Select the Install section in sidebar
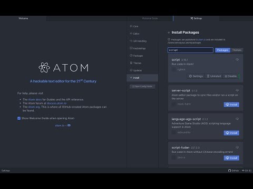 pyautogui.click(x=142, y=78)
